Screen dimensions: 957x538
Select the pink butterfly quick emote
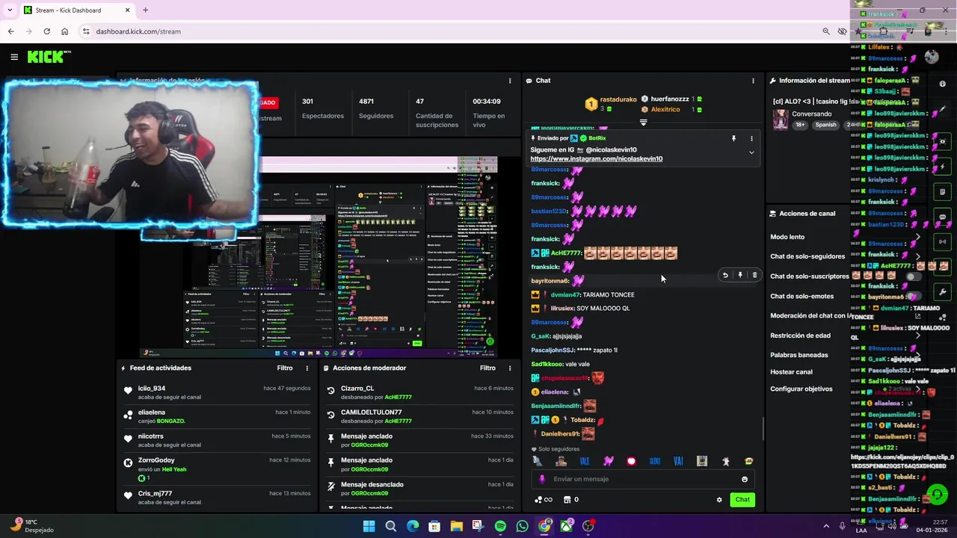(608, 461)
